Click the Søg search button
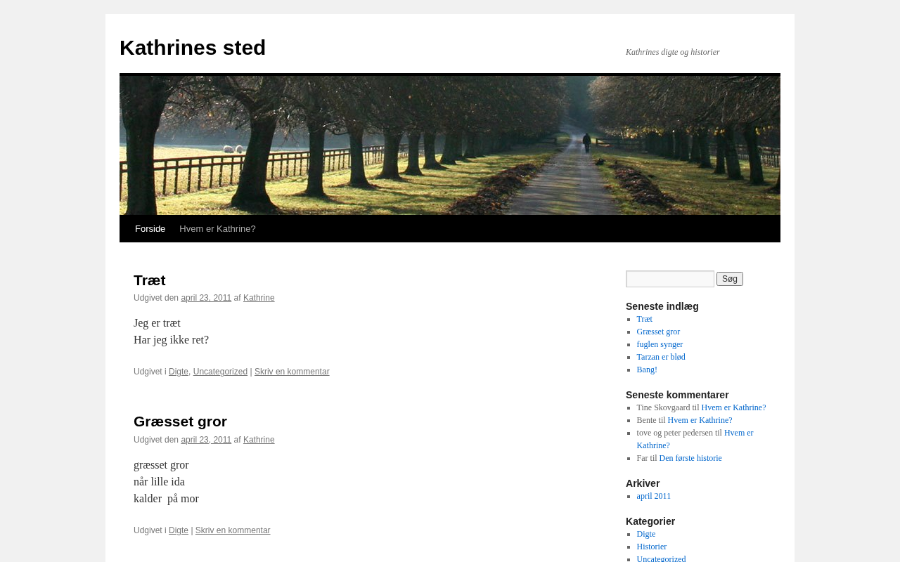 [730, 279]
